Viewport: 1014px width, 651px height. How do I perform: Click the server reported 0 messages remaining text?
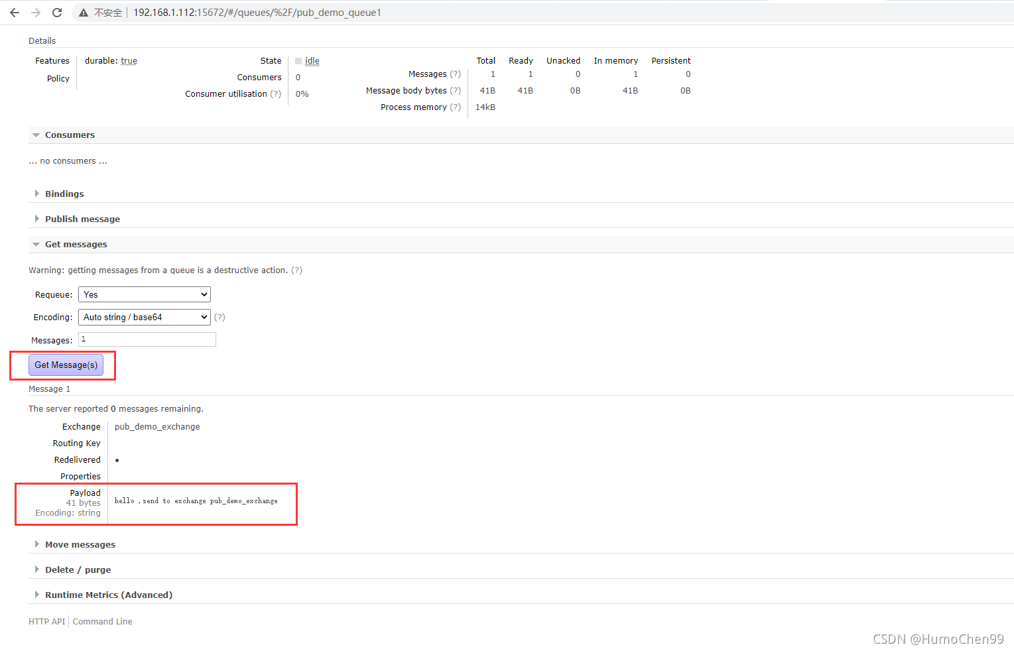point(116,409)
